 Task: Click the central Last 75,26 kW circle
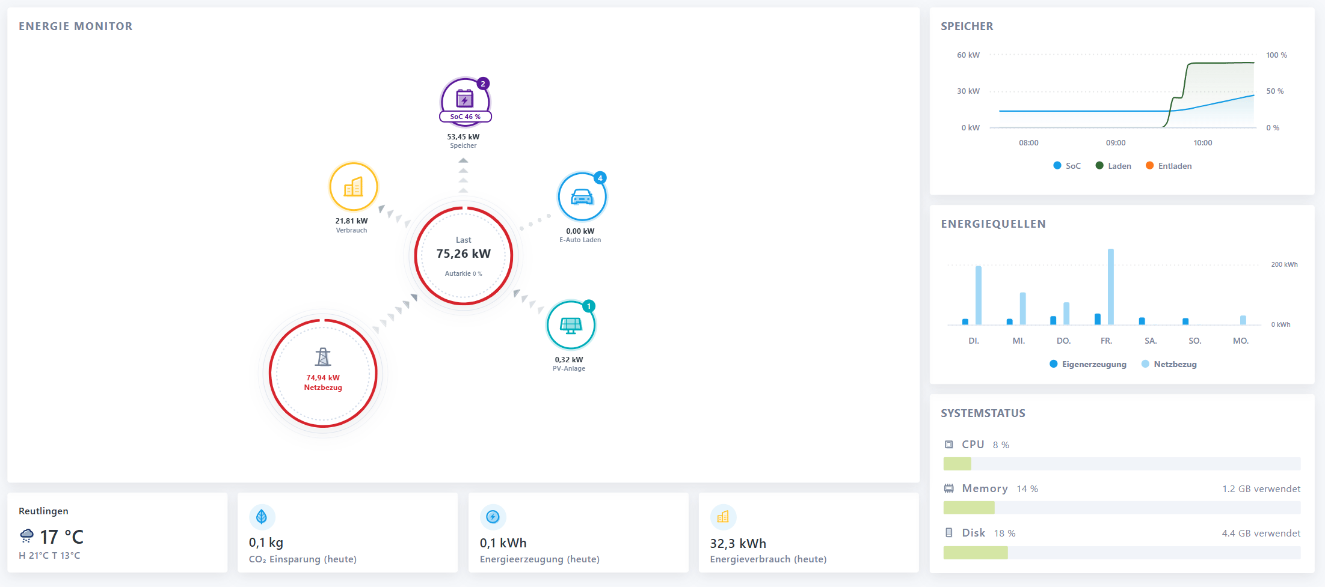(x=464, y=256)
